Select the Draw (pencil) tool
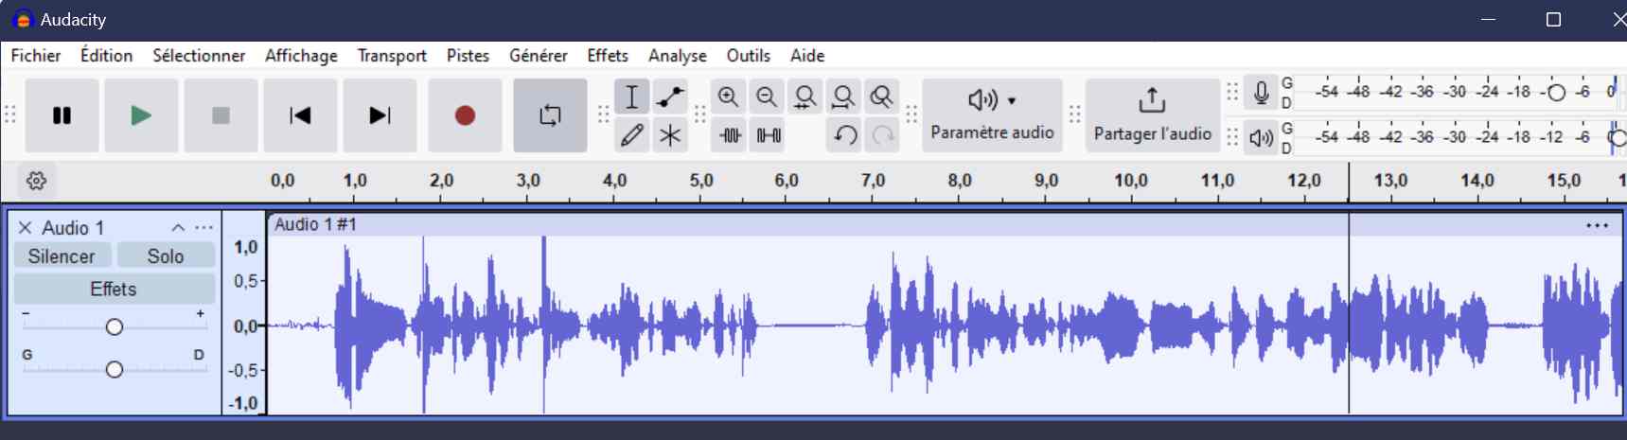The height and width of the screenshot is (440, 1627). 631,135
